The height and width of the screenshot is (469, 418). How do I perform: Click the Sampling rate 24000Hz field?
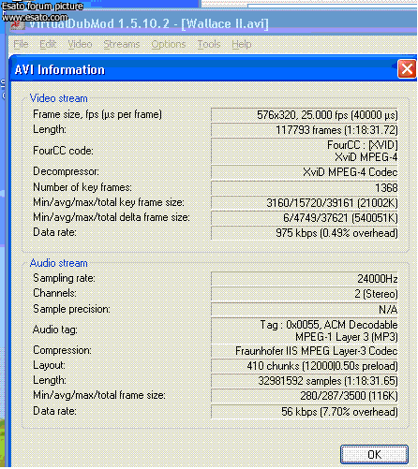point(305,279)
